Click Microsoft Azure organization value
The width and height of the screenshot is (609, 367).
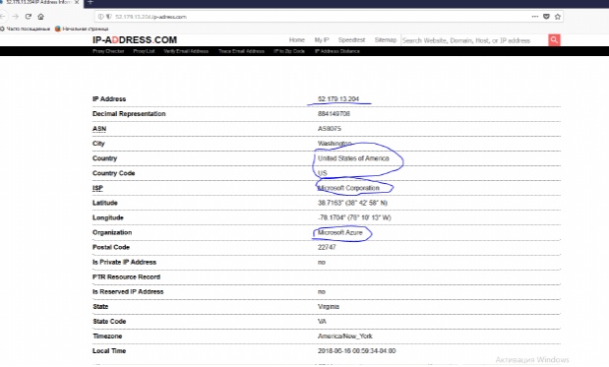(339, 232)
